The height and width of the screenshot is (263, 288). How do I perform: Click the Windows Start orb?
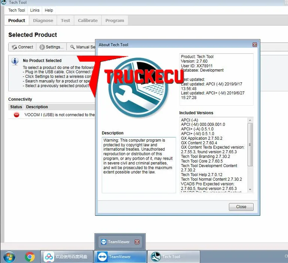point(9,257)
